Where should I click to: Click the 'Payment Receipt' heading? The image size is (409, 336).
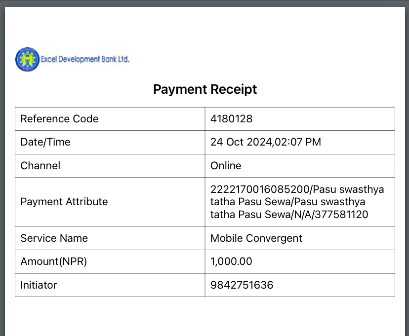tap(205, 89)
